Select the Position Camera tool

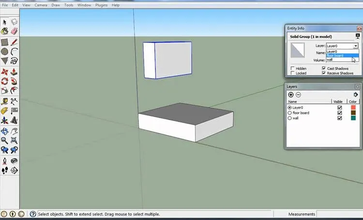[x=5, y=161]
